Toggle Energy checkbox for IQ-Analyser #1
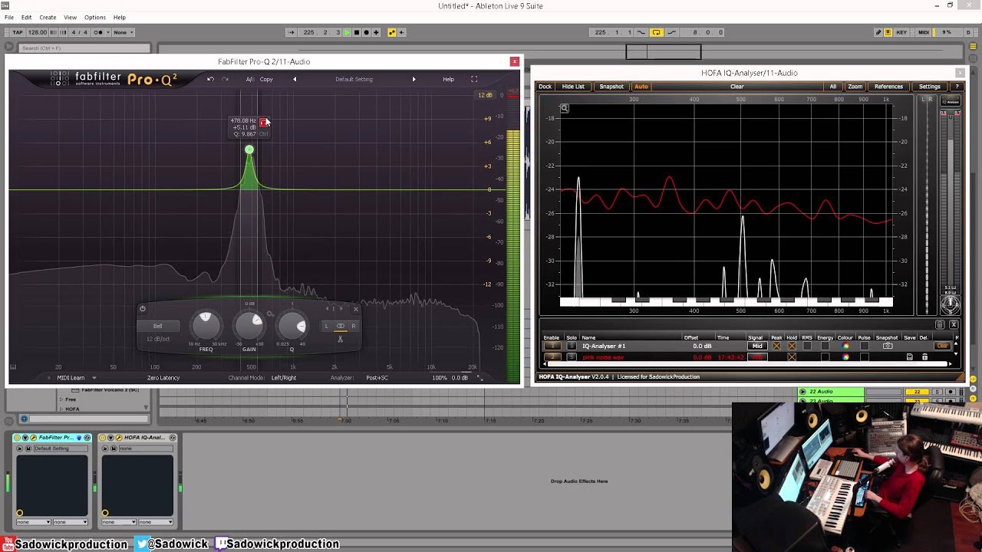Screen dimensions: 982x552 [825, 346]
